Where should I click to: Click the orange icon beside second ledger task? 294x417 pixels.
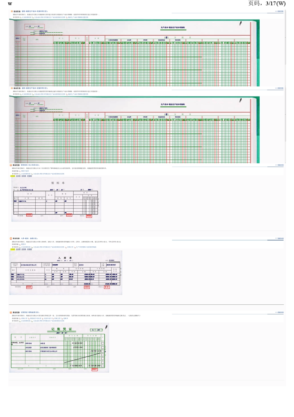coord(12,88)
